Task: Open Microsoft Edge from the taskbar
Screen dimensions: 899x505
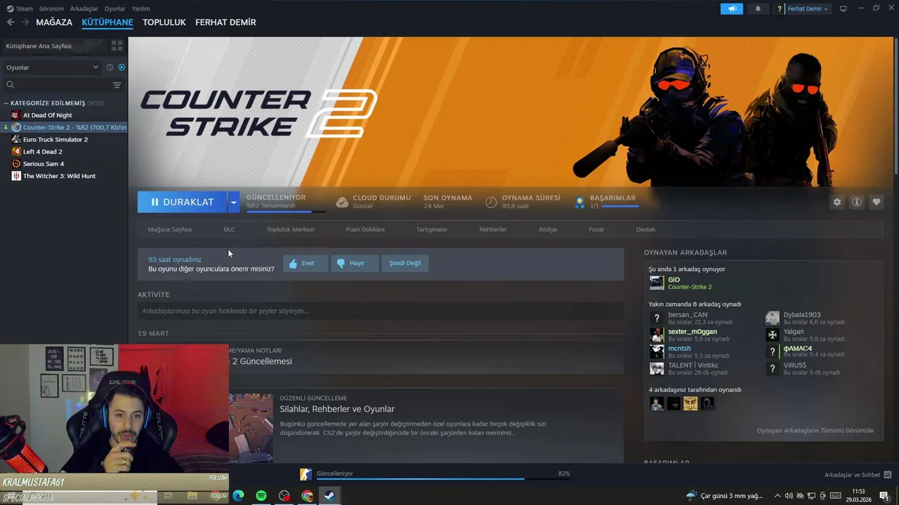Action: (238, 495)
